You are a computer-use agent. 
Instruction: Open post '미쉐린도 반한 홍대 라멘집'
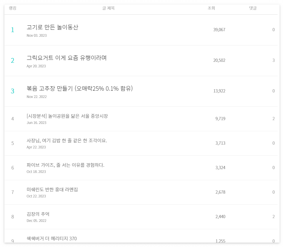point(52,190)
